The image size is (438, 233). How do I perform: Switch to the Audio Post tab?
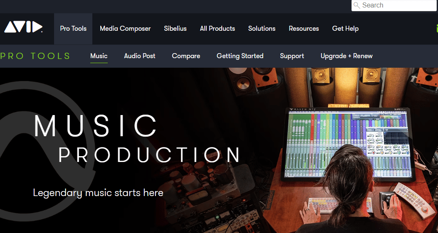[x=140, y=56]
